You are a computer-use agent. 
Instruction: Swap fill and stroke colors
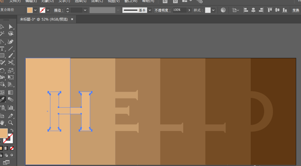pos(12,130)
